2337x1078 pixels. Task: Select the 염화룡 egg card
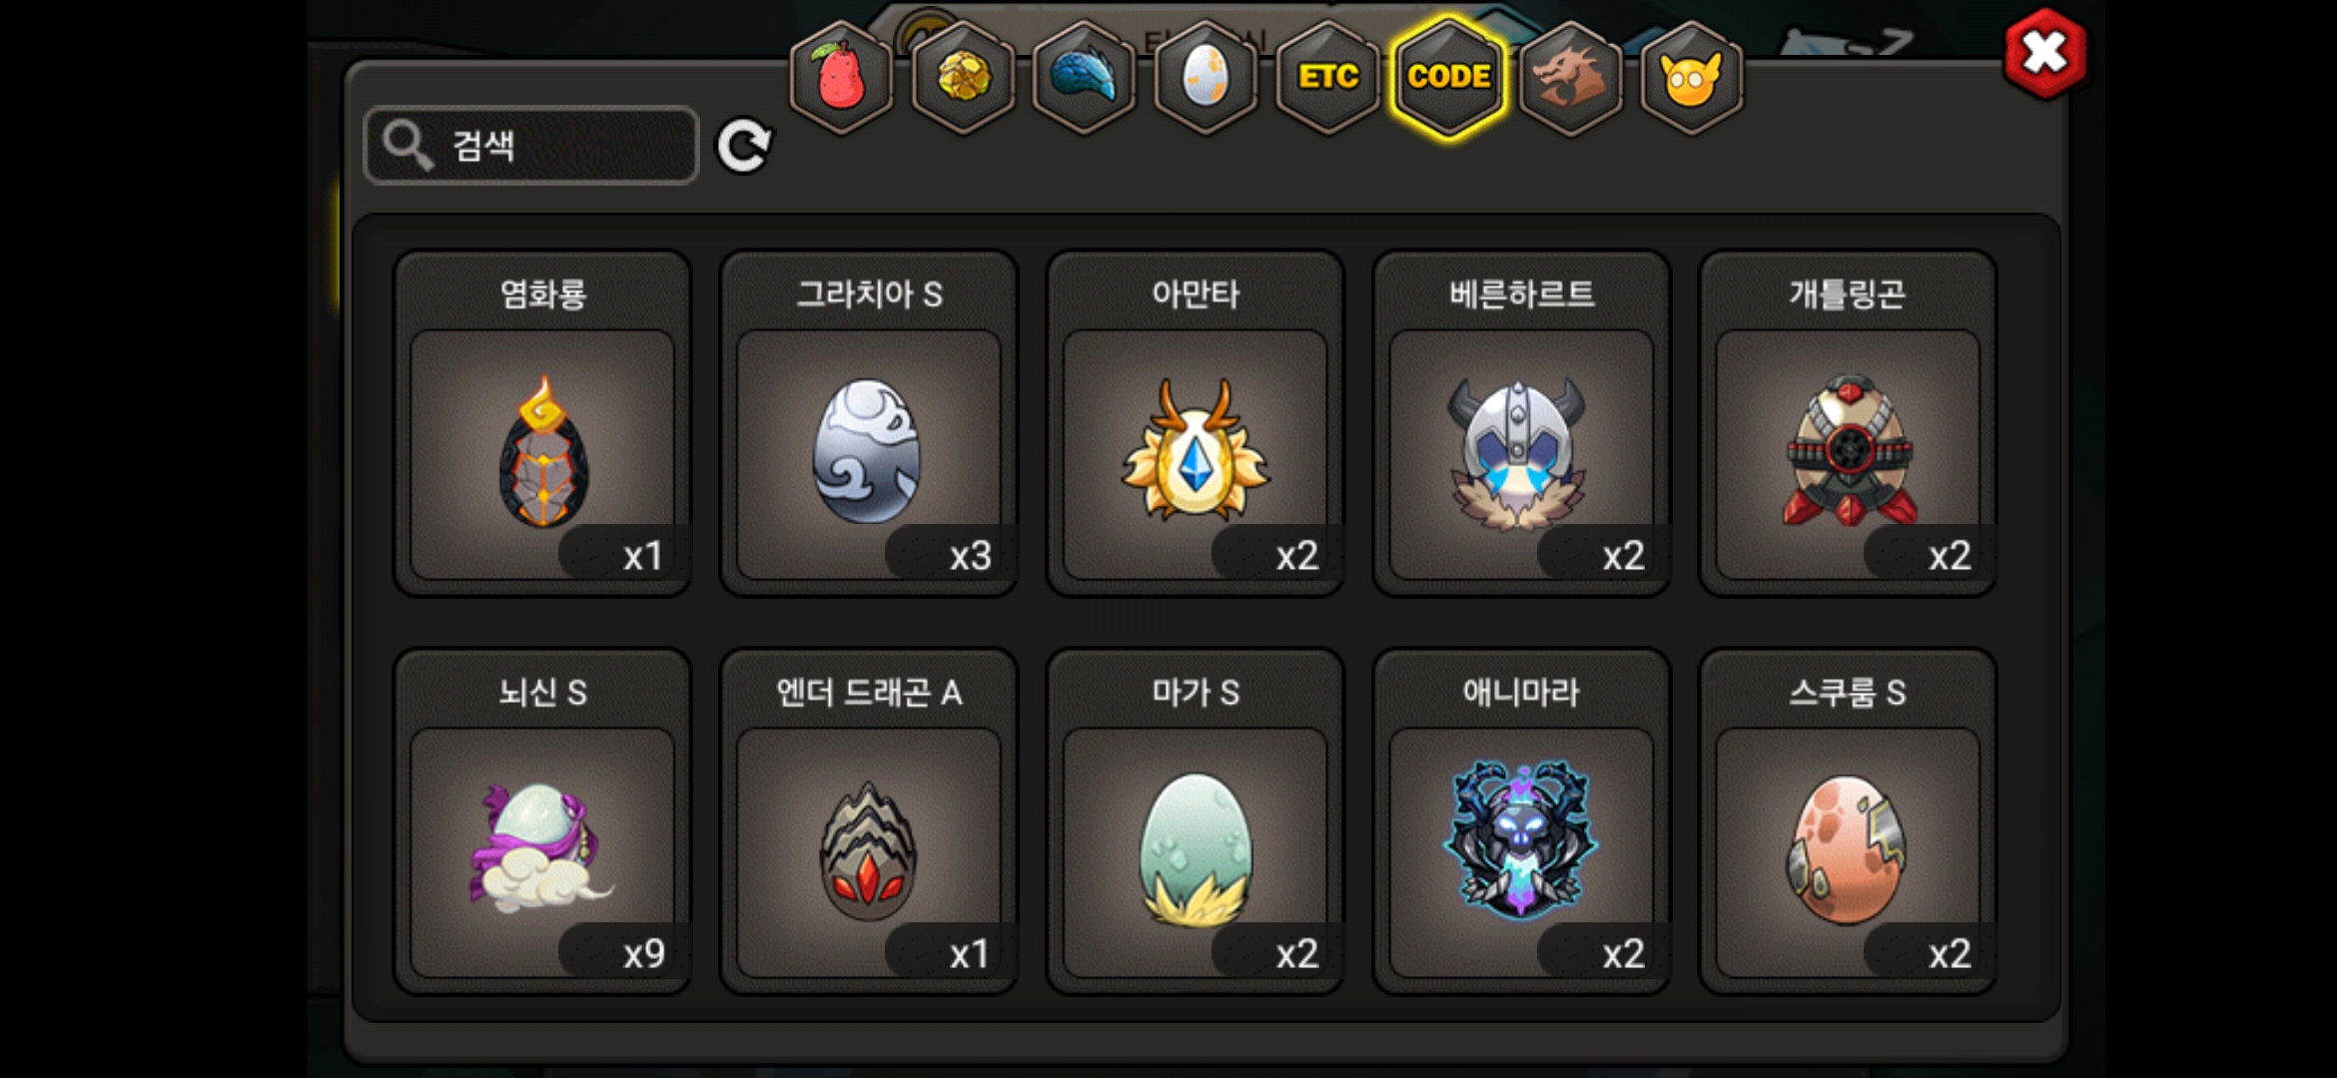(543, 423)
